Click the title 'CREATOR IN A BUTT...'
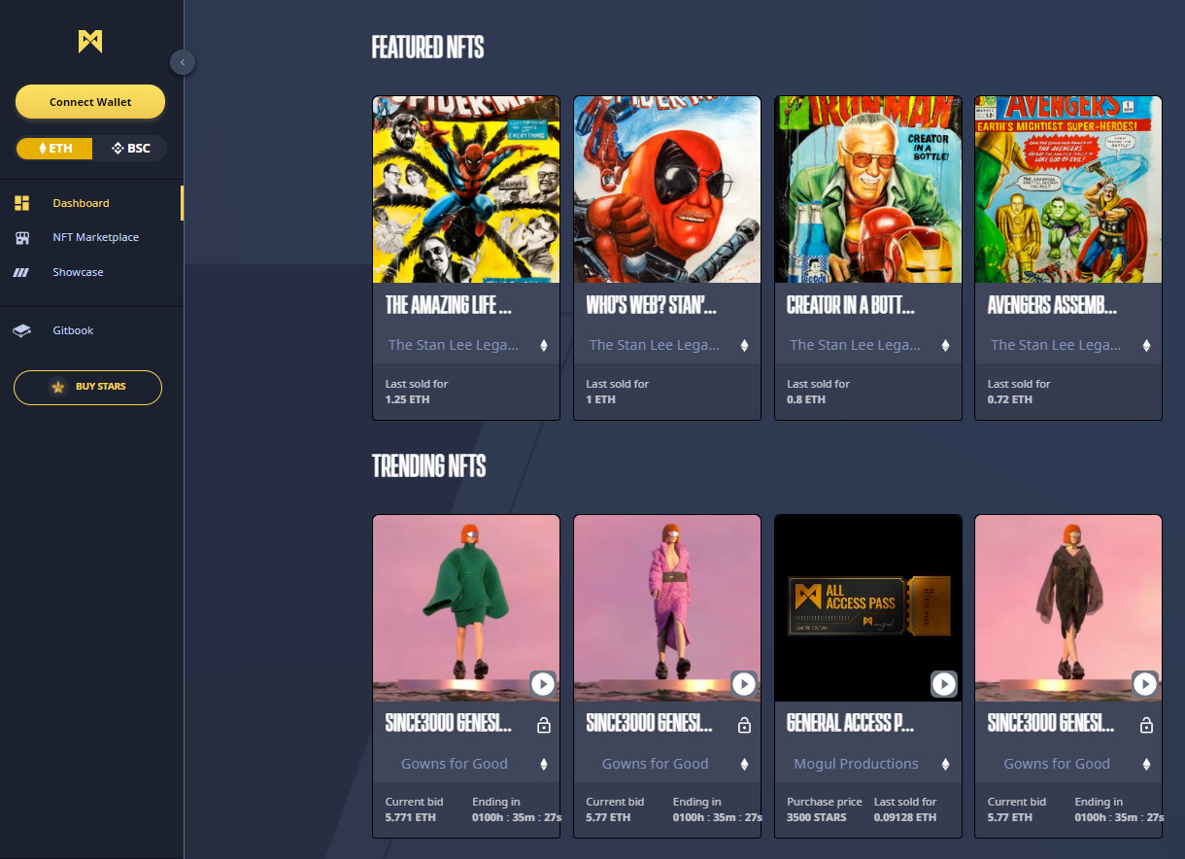Screen dimensions: 1185x859 pyautogui.click(x=851, y=305)
